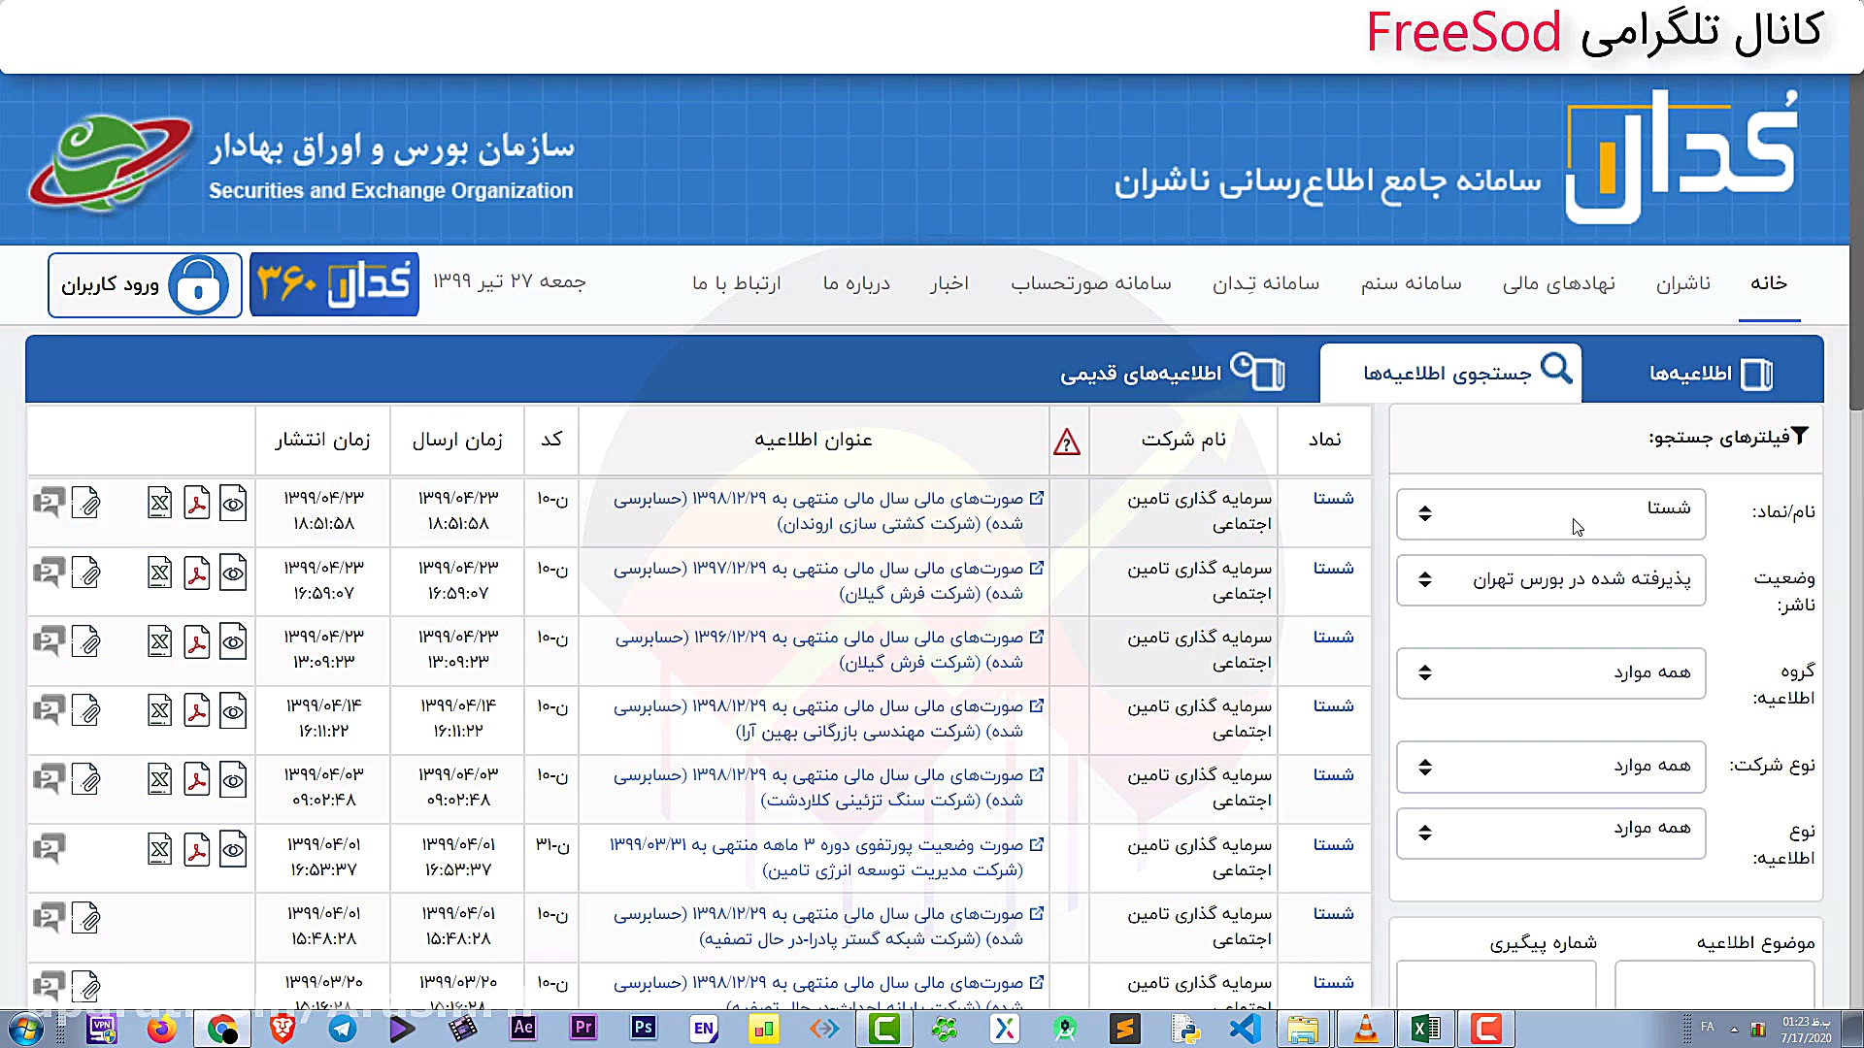
Task: Click the Codal 360 logo button
Action: tap(333, 283)
